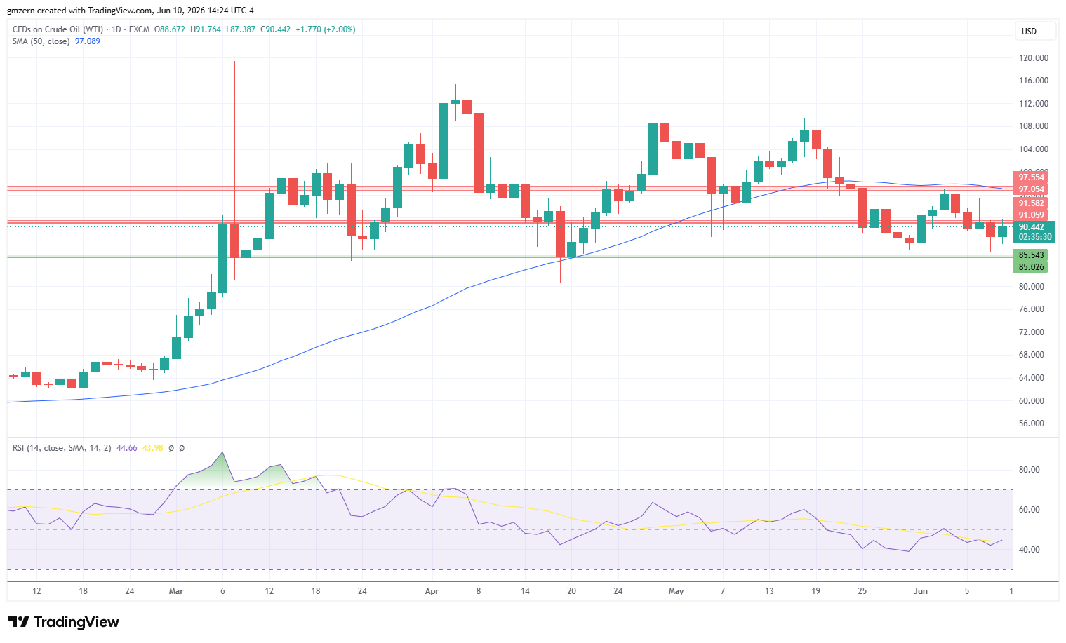The image size is (1066, 643).
Task: Click the 91.059 red price label
Action: (x=1032, y=215)
